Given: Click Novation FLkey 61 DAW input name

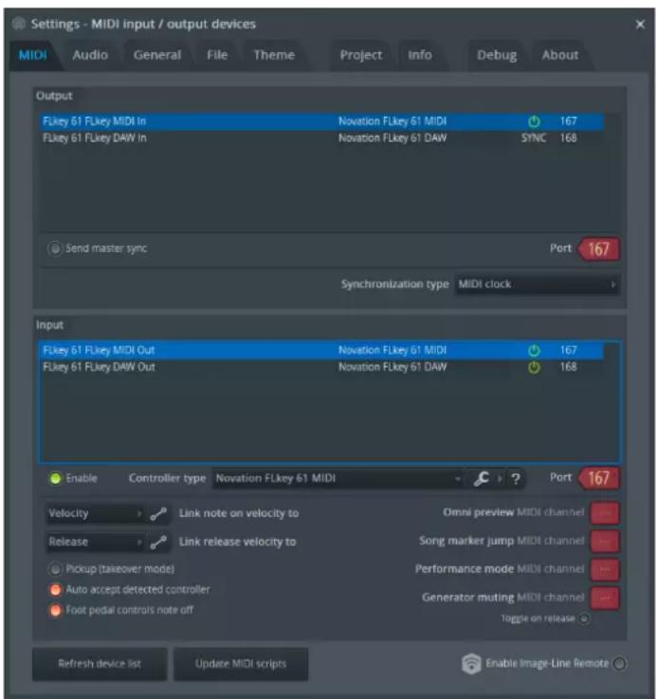Looking at the screenshot, I should click(392, 367).
